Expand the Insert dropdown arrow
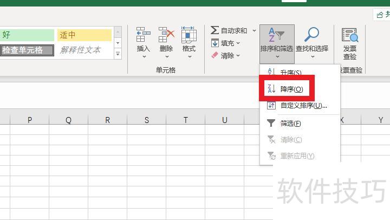The image size is (390, 220). point(144,57)
